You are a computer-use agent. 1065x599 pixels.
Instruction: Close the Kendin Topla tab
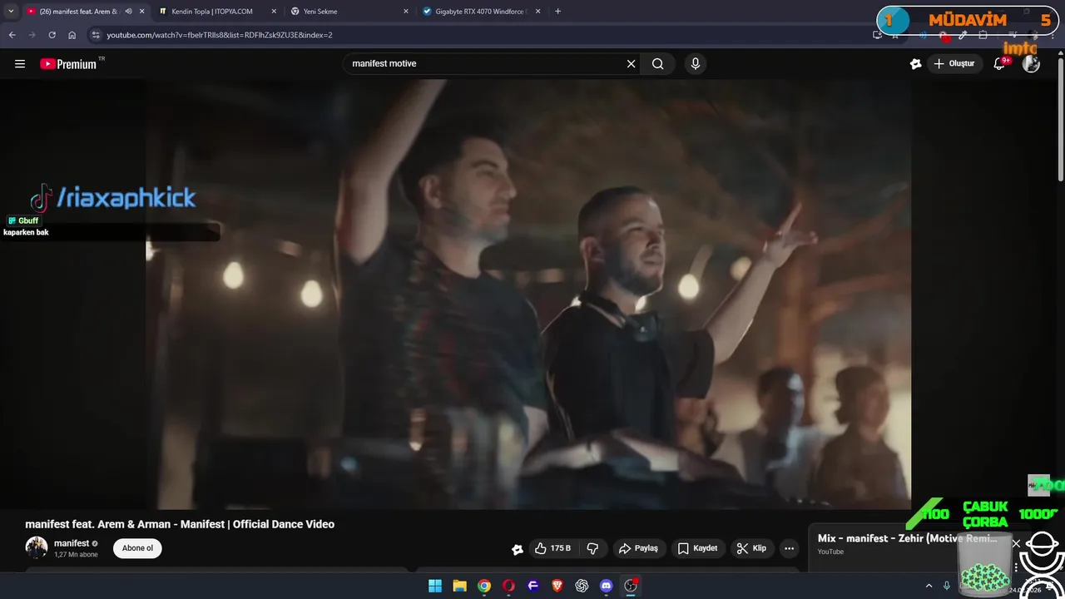click(x=274, y=12)
